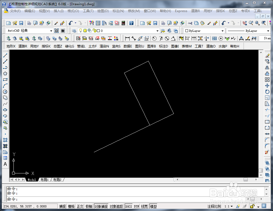Switch to the Model tab
This screenshot has height=211, width=273.
pyautogui.click(x=32, y=180)
